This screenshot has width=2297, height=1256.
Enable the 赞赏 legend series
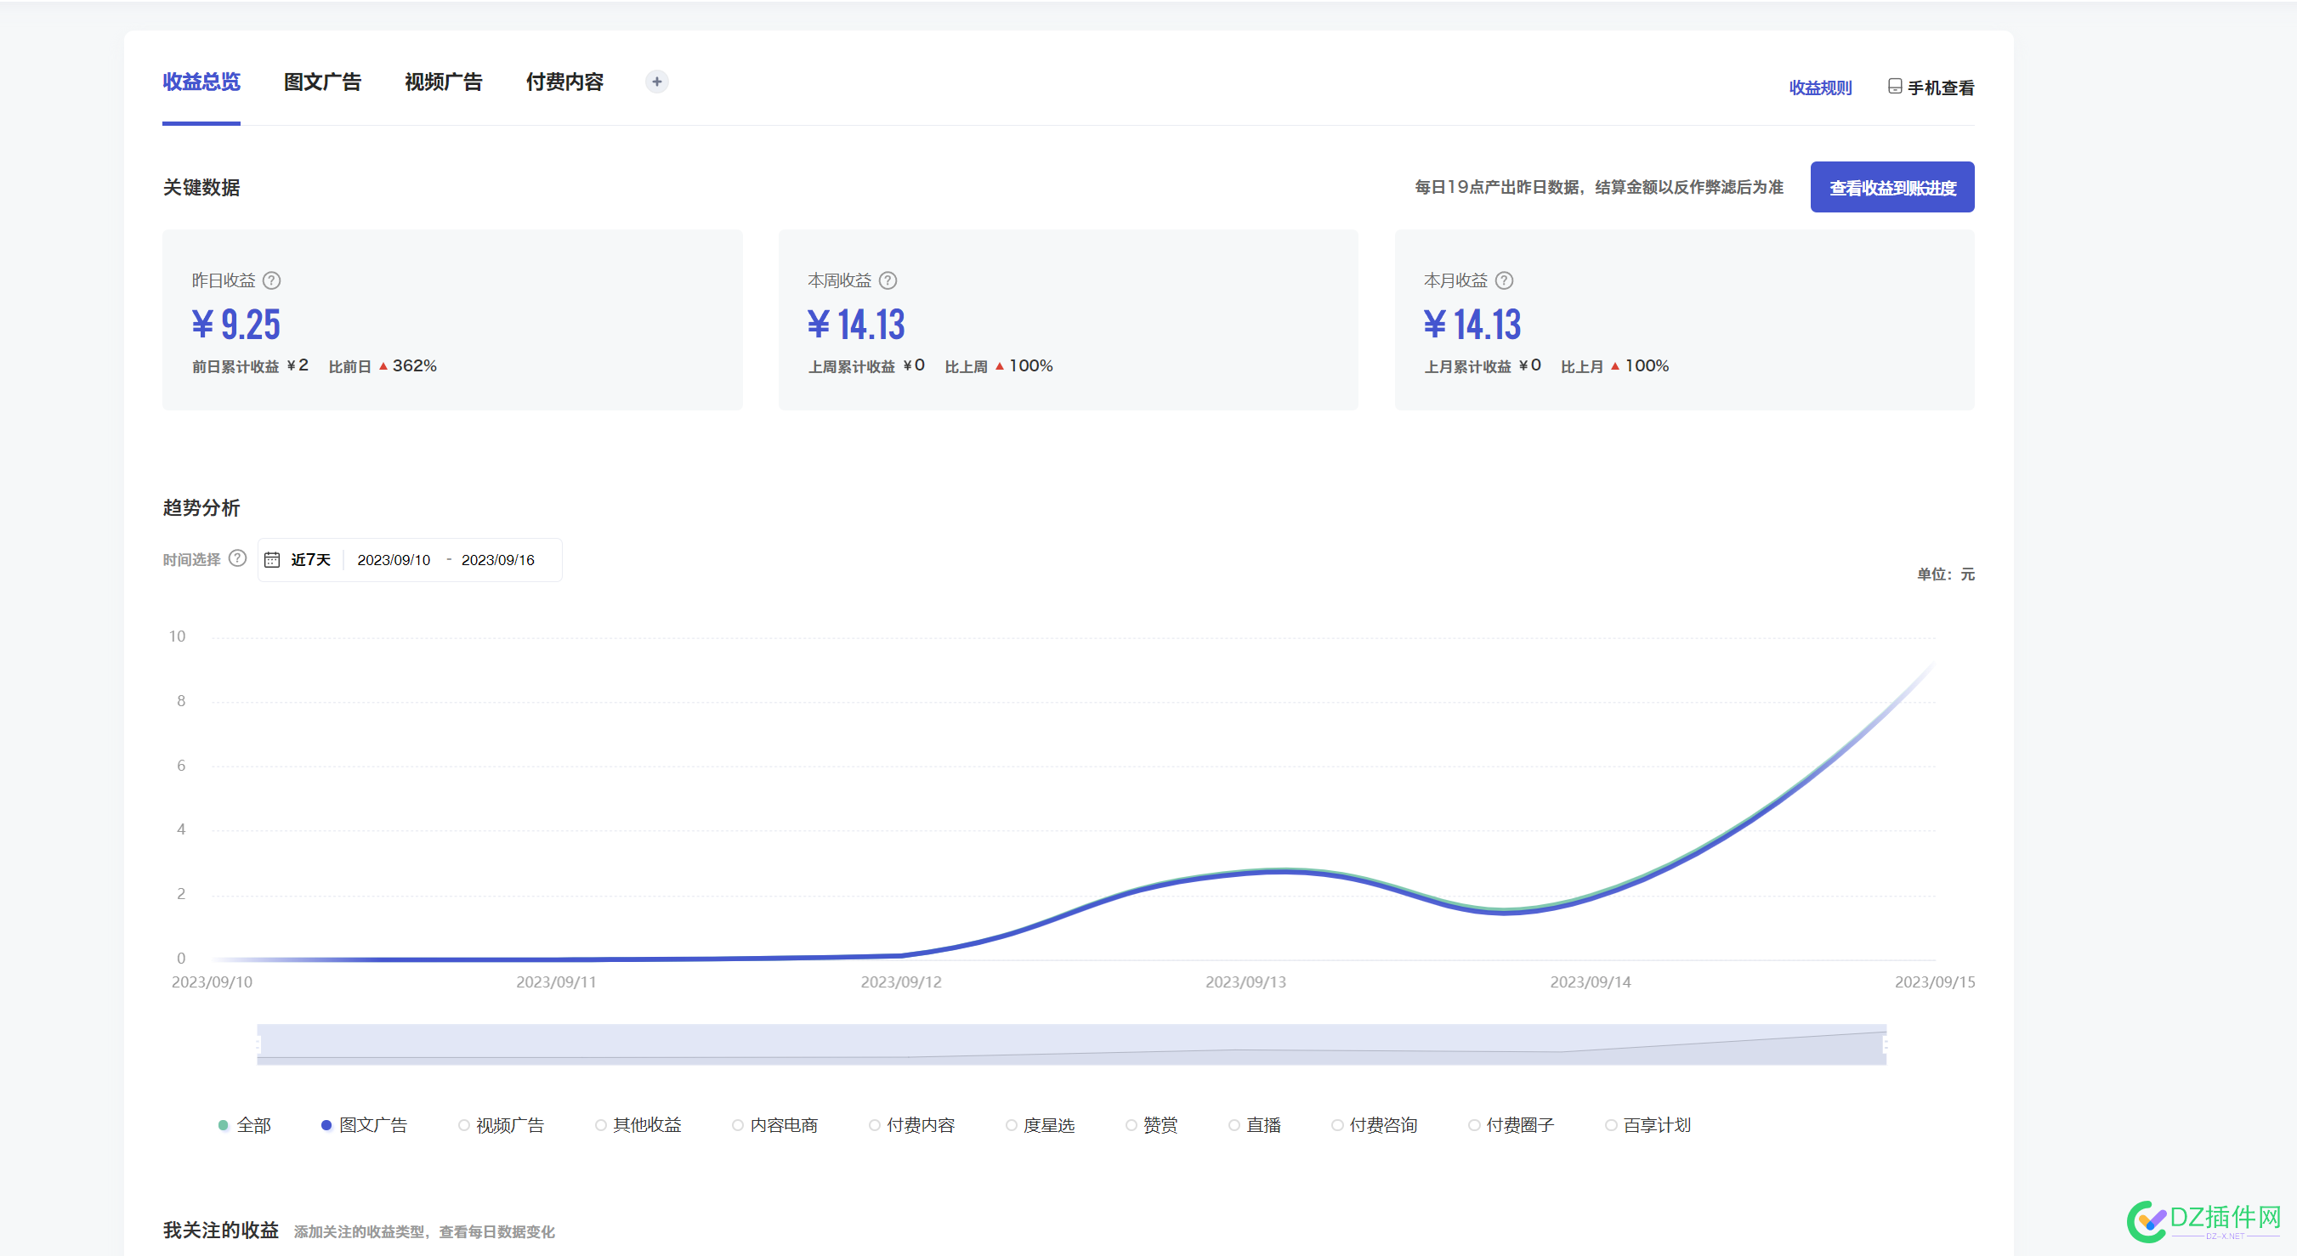coord(1152,1125)
